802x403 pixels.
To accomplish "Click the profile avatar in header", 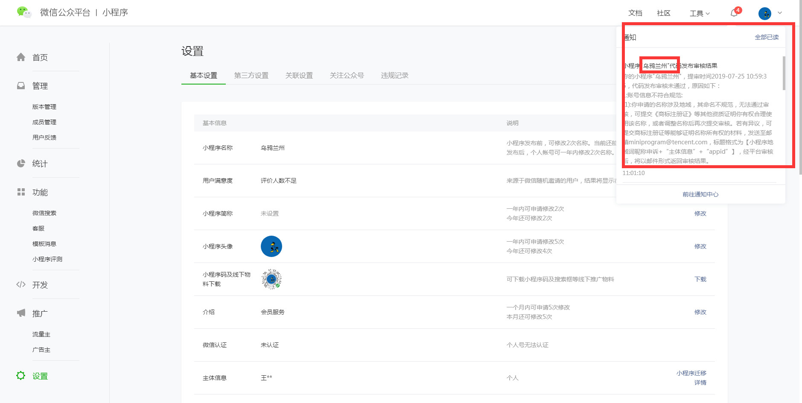I will pos(764,13).
